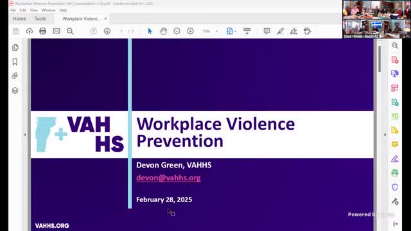
Task: Open Create PDF tool in right pane
Action: tap(395, 60)
